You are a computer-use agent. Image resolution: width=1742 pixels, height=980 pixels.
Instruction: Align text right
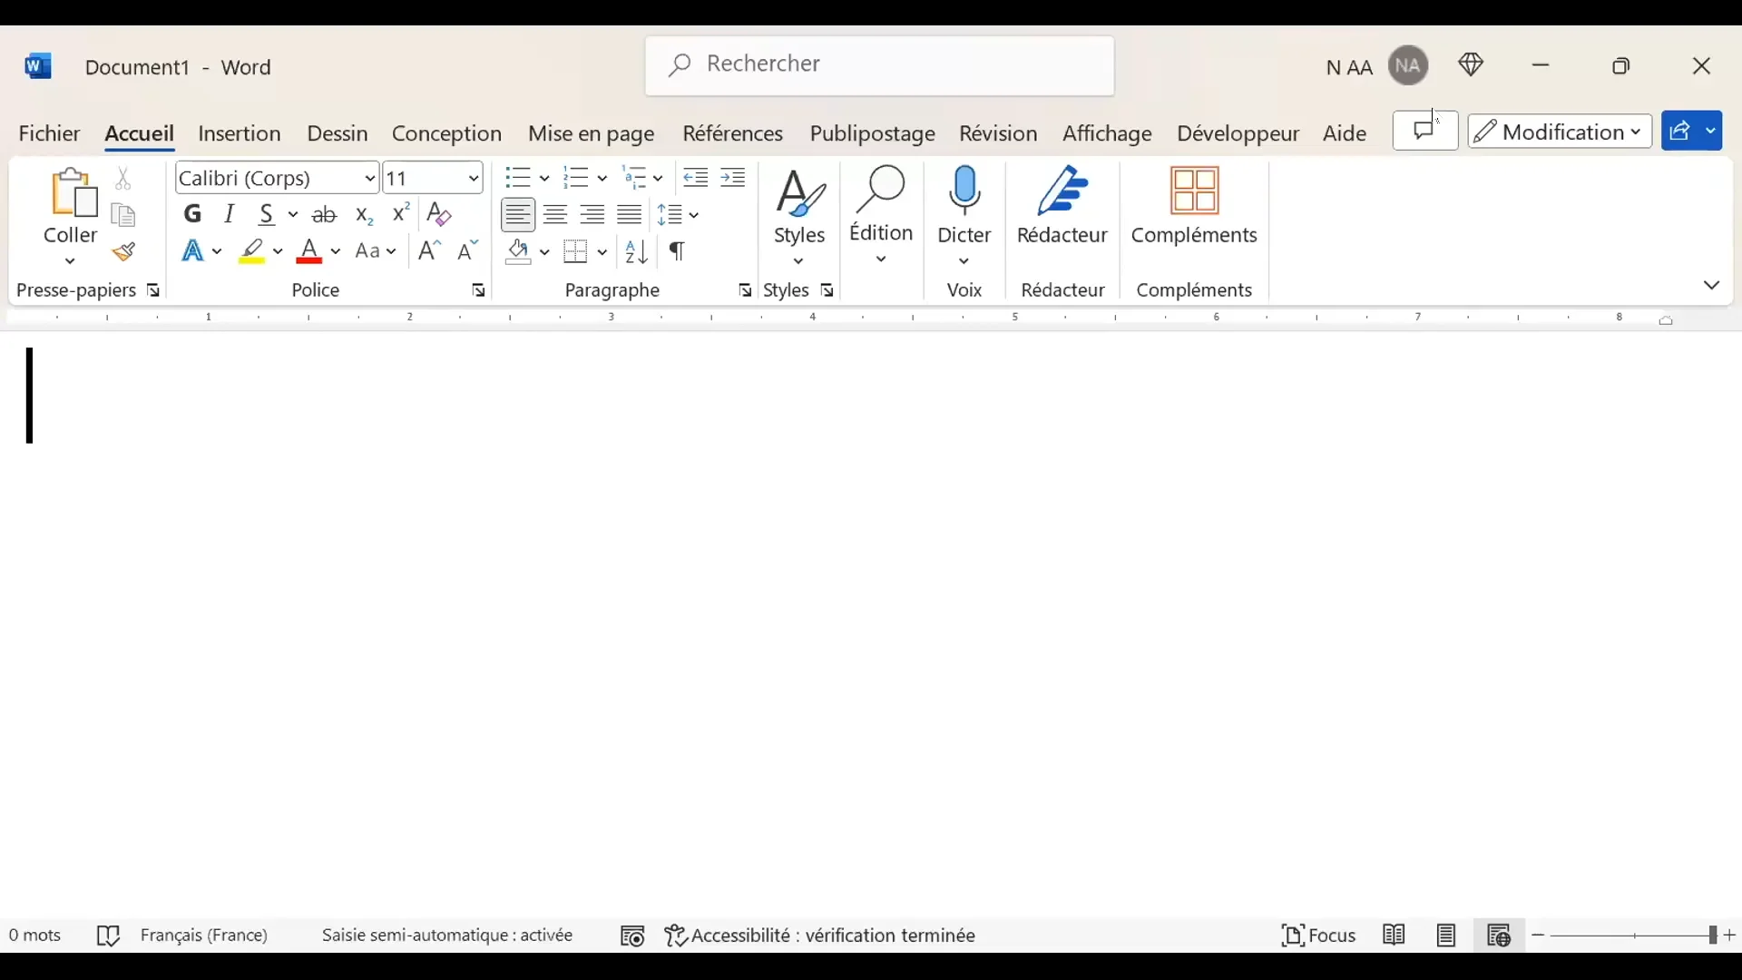594,215
